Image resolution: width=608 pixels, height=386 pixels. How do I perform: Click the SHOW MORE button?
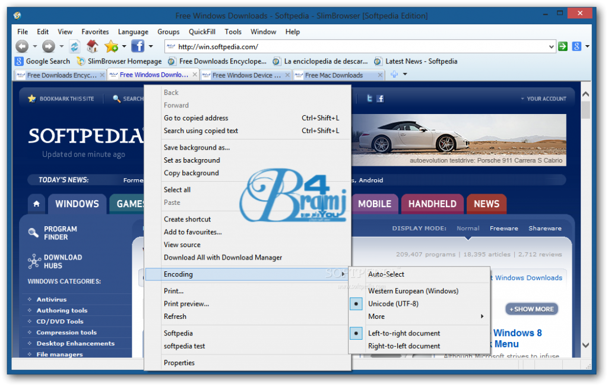pyautogui.click(x=531, y=309)
